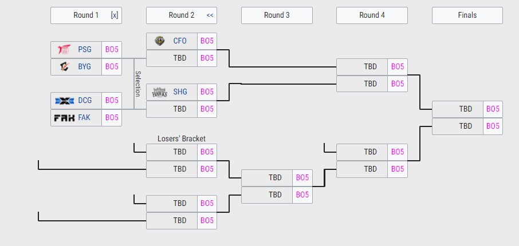519x246 pixels.
Task: Click the DCG team logo
Action: click(65, 101)
